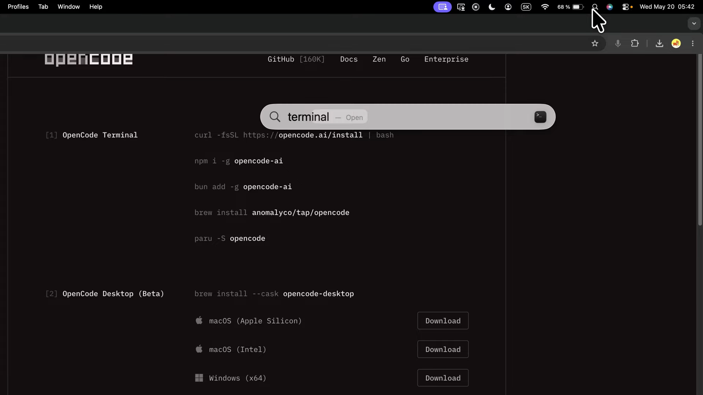The height and width of the screenshot is (395, 703).
Task: Click the Apple logo beside macOS (Intel)
Action: point(199,349)
